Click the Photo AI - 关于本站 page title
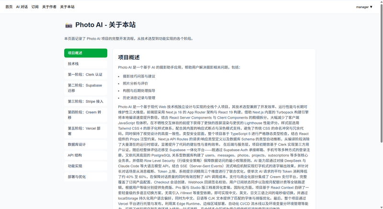This screenshot has height=209, width=383. pos(105,25)
